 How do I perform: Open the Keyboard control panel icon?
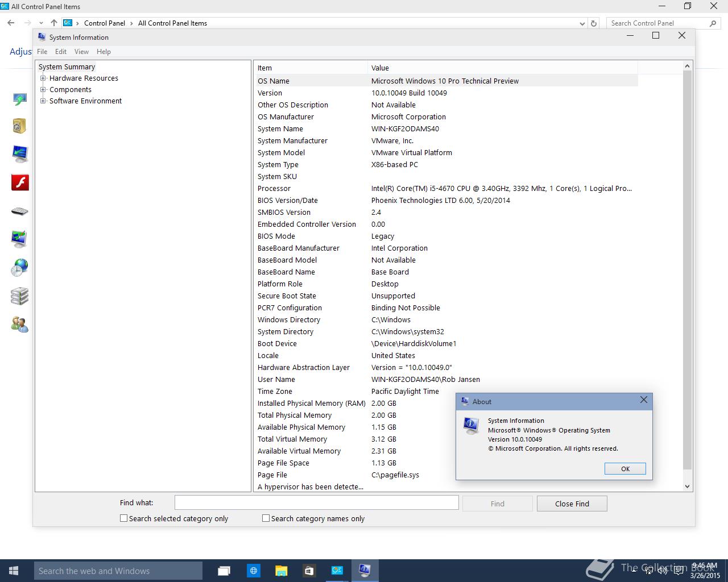tap(20, 211)
